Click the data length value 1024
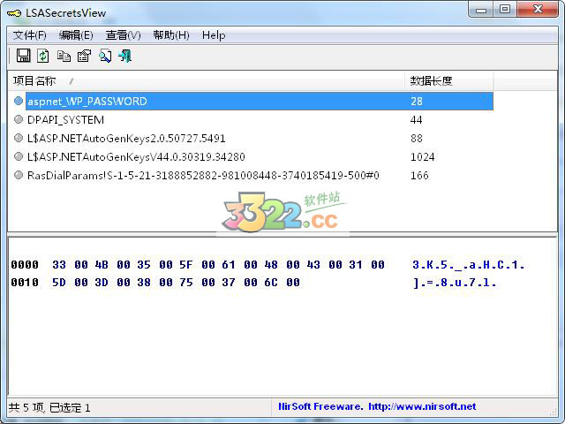This screenshot has height=424, width=565. (422, 157)
